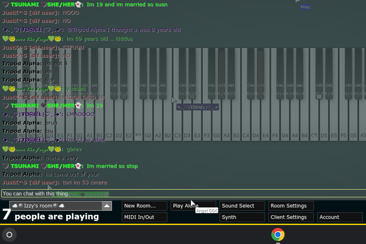Play the A#3 black piano key
Screen dimensions: 366x244
[231, 73]
